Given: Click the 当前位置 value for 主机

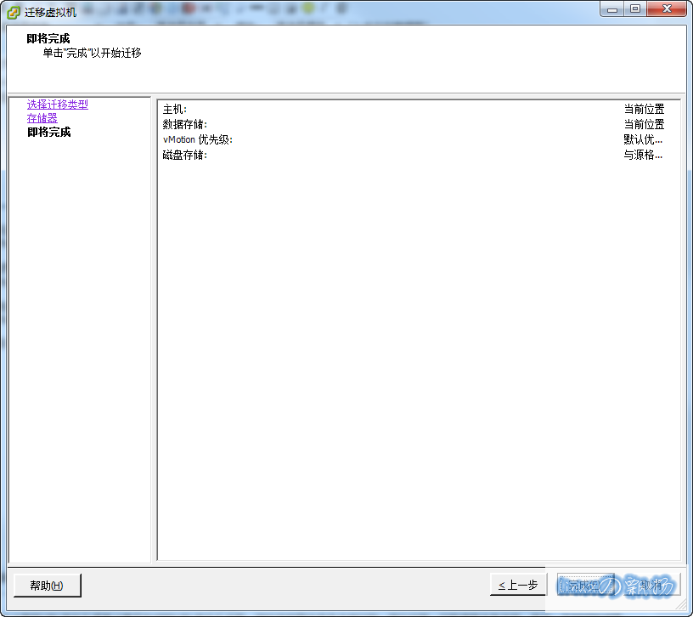Looking at the screenshot, I should click(644, 110).
